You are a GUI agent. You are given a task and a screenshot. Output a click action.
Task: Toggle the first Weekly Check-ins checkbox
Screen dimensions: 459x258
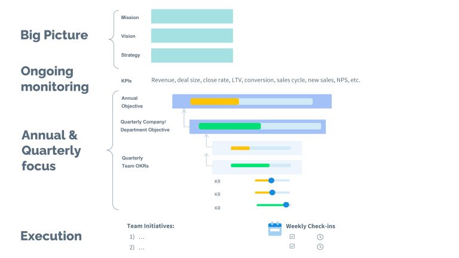point(292,236)
